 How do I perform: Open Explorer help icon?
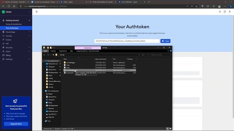pyautogui.click(x=171, y=51)
